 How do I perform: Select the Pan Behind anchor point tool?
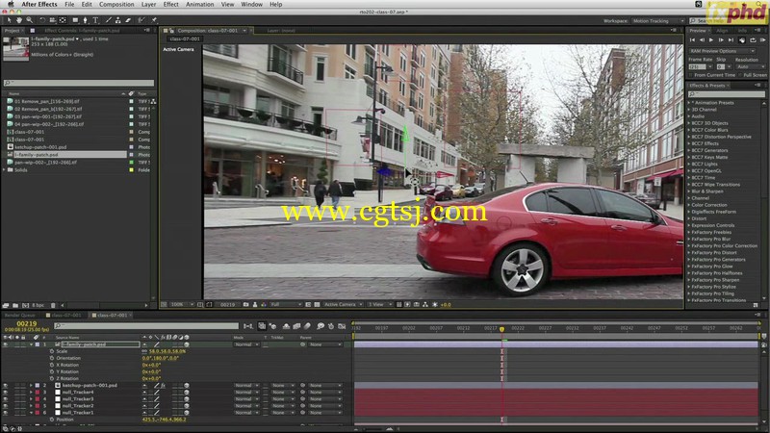click(63, 20)
